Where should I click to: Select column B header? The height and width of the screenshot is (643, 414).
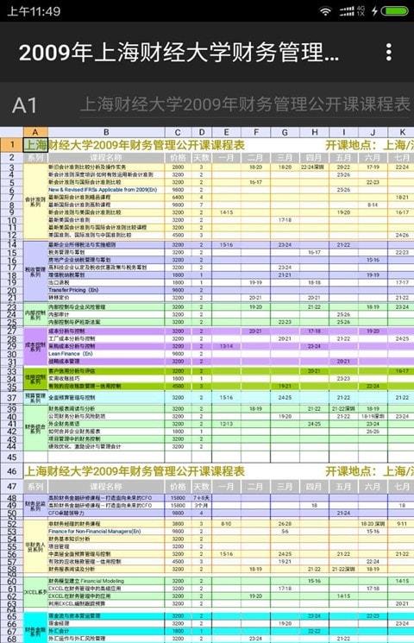(x=106, y=132)
